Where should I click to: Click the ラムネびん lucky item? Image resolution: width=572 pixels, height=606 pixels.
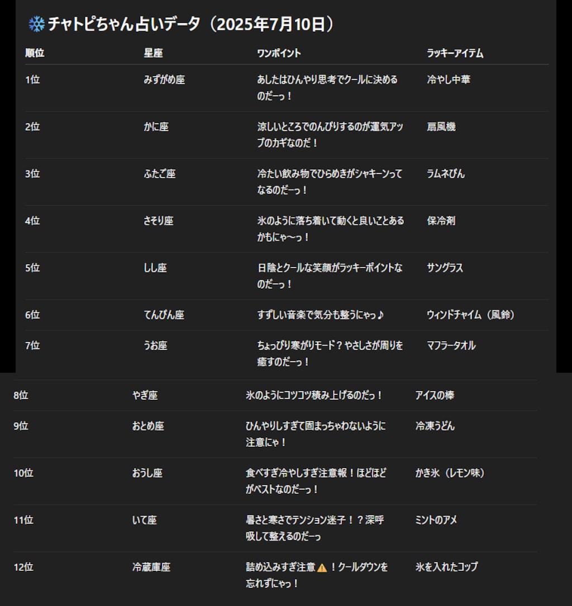point(446,174)
